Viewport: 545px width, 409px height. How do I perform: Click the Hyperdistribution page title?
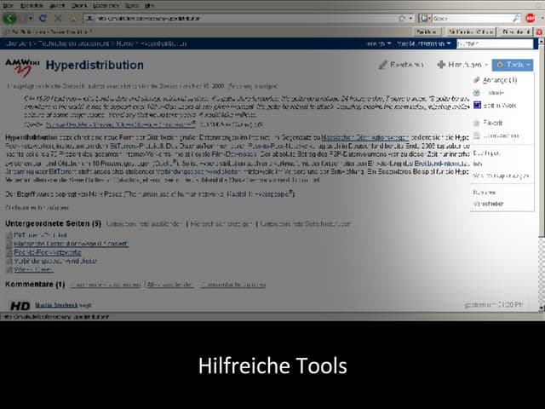click(95, 65)
